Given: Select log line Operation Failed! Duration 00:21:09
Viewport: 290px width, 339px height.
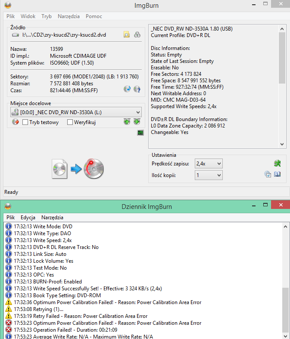Looking at the screenshot, I should (x=65, y=330).
